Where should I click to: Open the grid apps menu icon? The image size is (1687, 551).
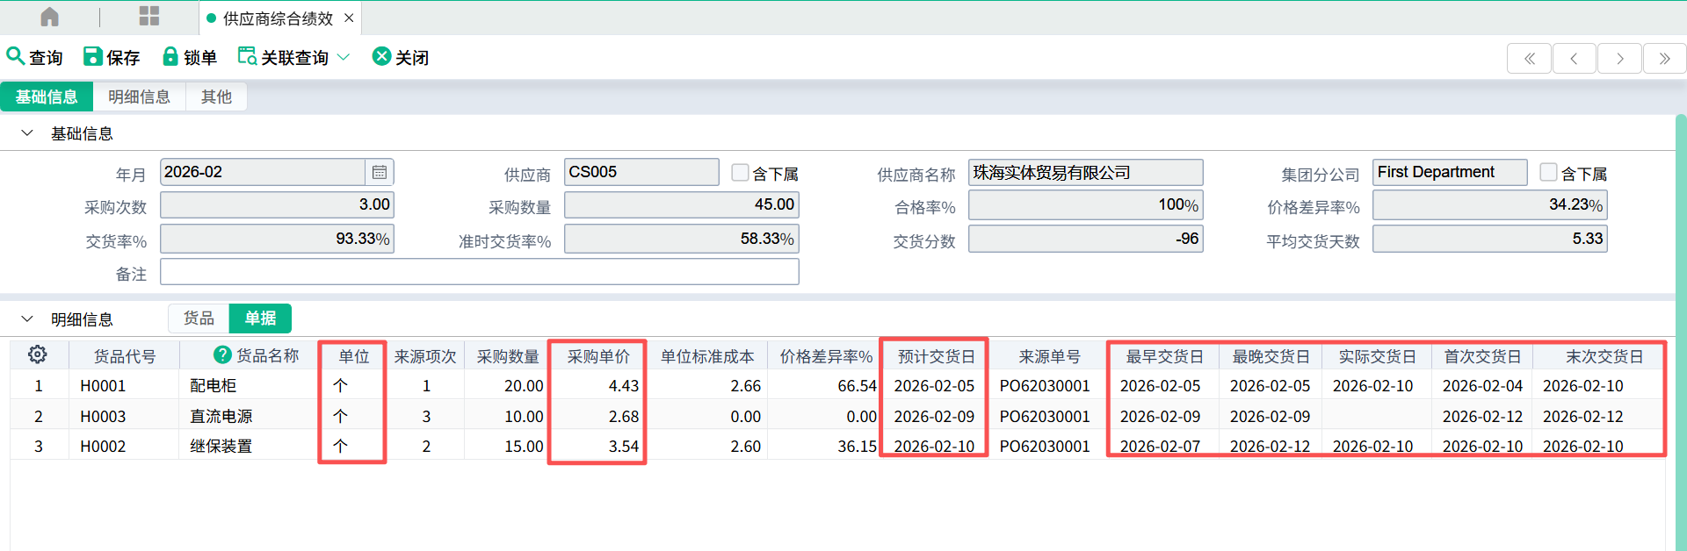[x=149, y=17]
